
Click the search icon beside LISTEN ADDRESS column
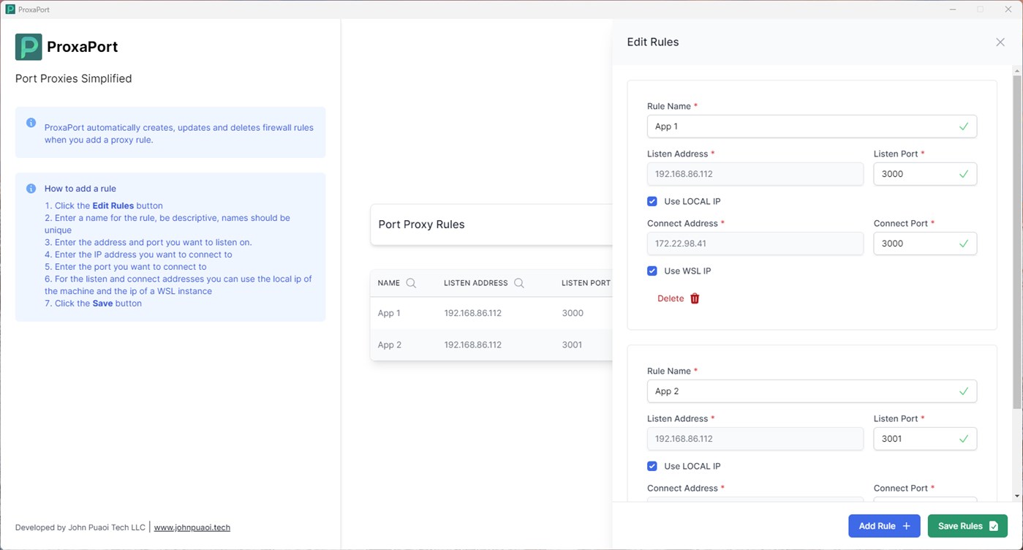click(519, 283)
